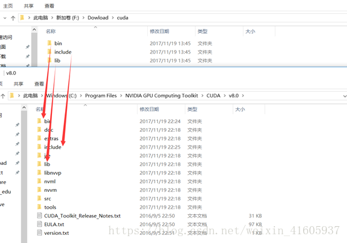Sort by 名称 column in cuda window

[51, 31]
